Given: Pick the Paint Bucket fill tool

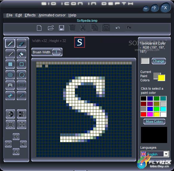Looking at the screenshot, I should pyautogui.click(x=21, y=54).
